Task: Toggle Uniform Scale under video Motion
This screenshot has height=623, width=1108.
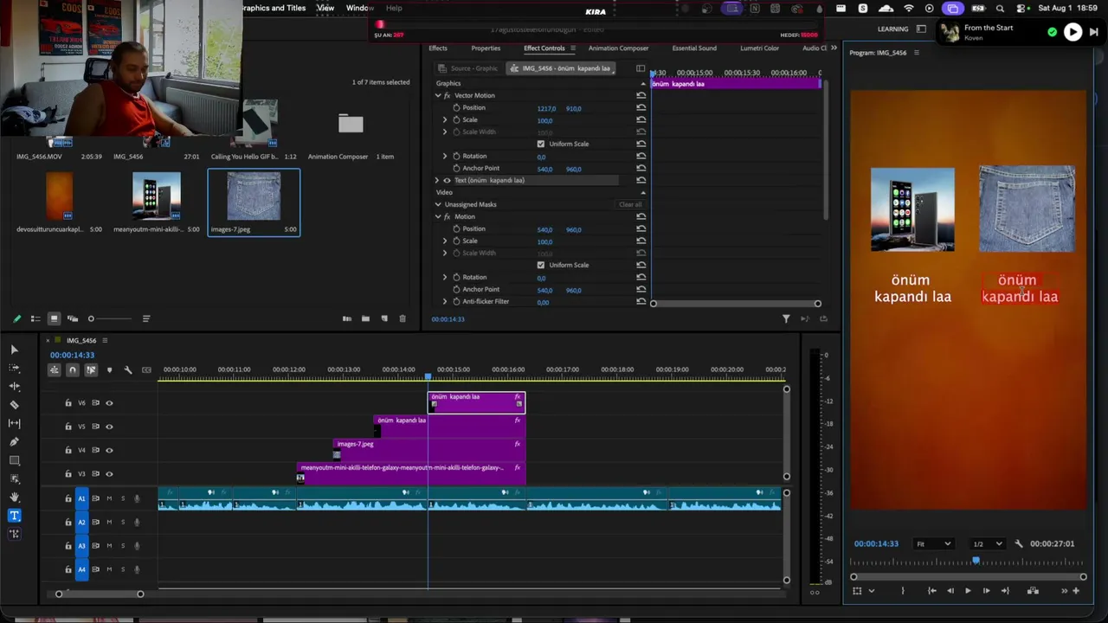Action: pyautogui.click(x=541, y=265)
